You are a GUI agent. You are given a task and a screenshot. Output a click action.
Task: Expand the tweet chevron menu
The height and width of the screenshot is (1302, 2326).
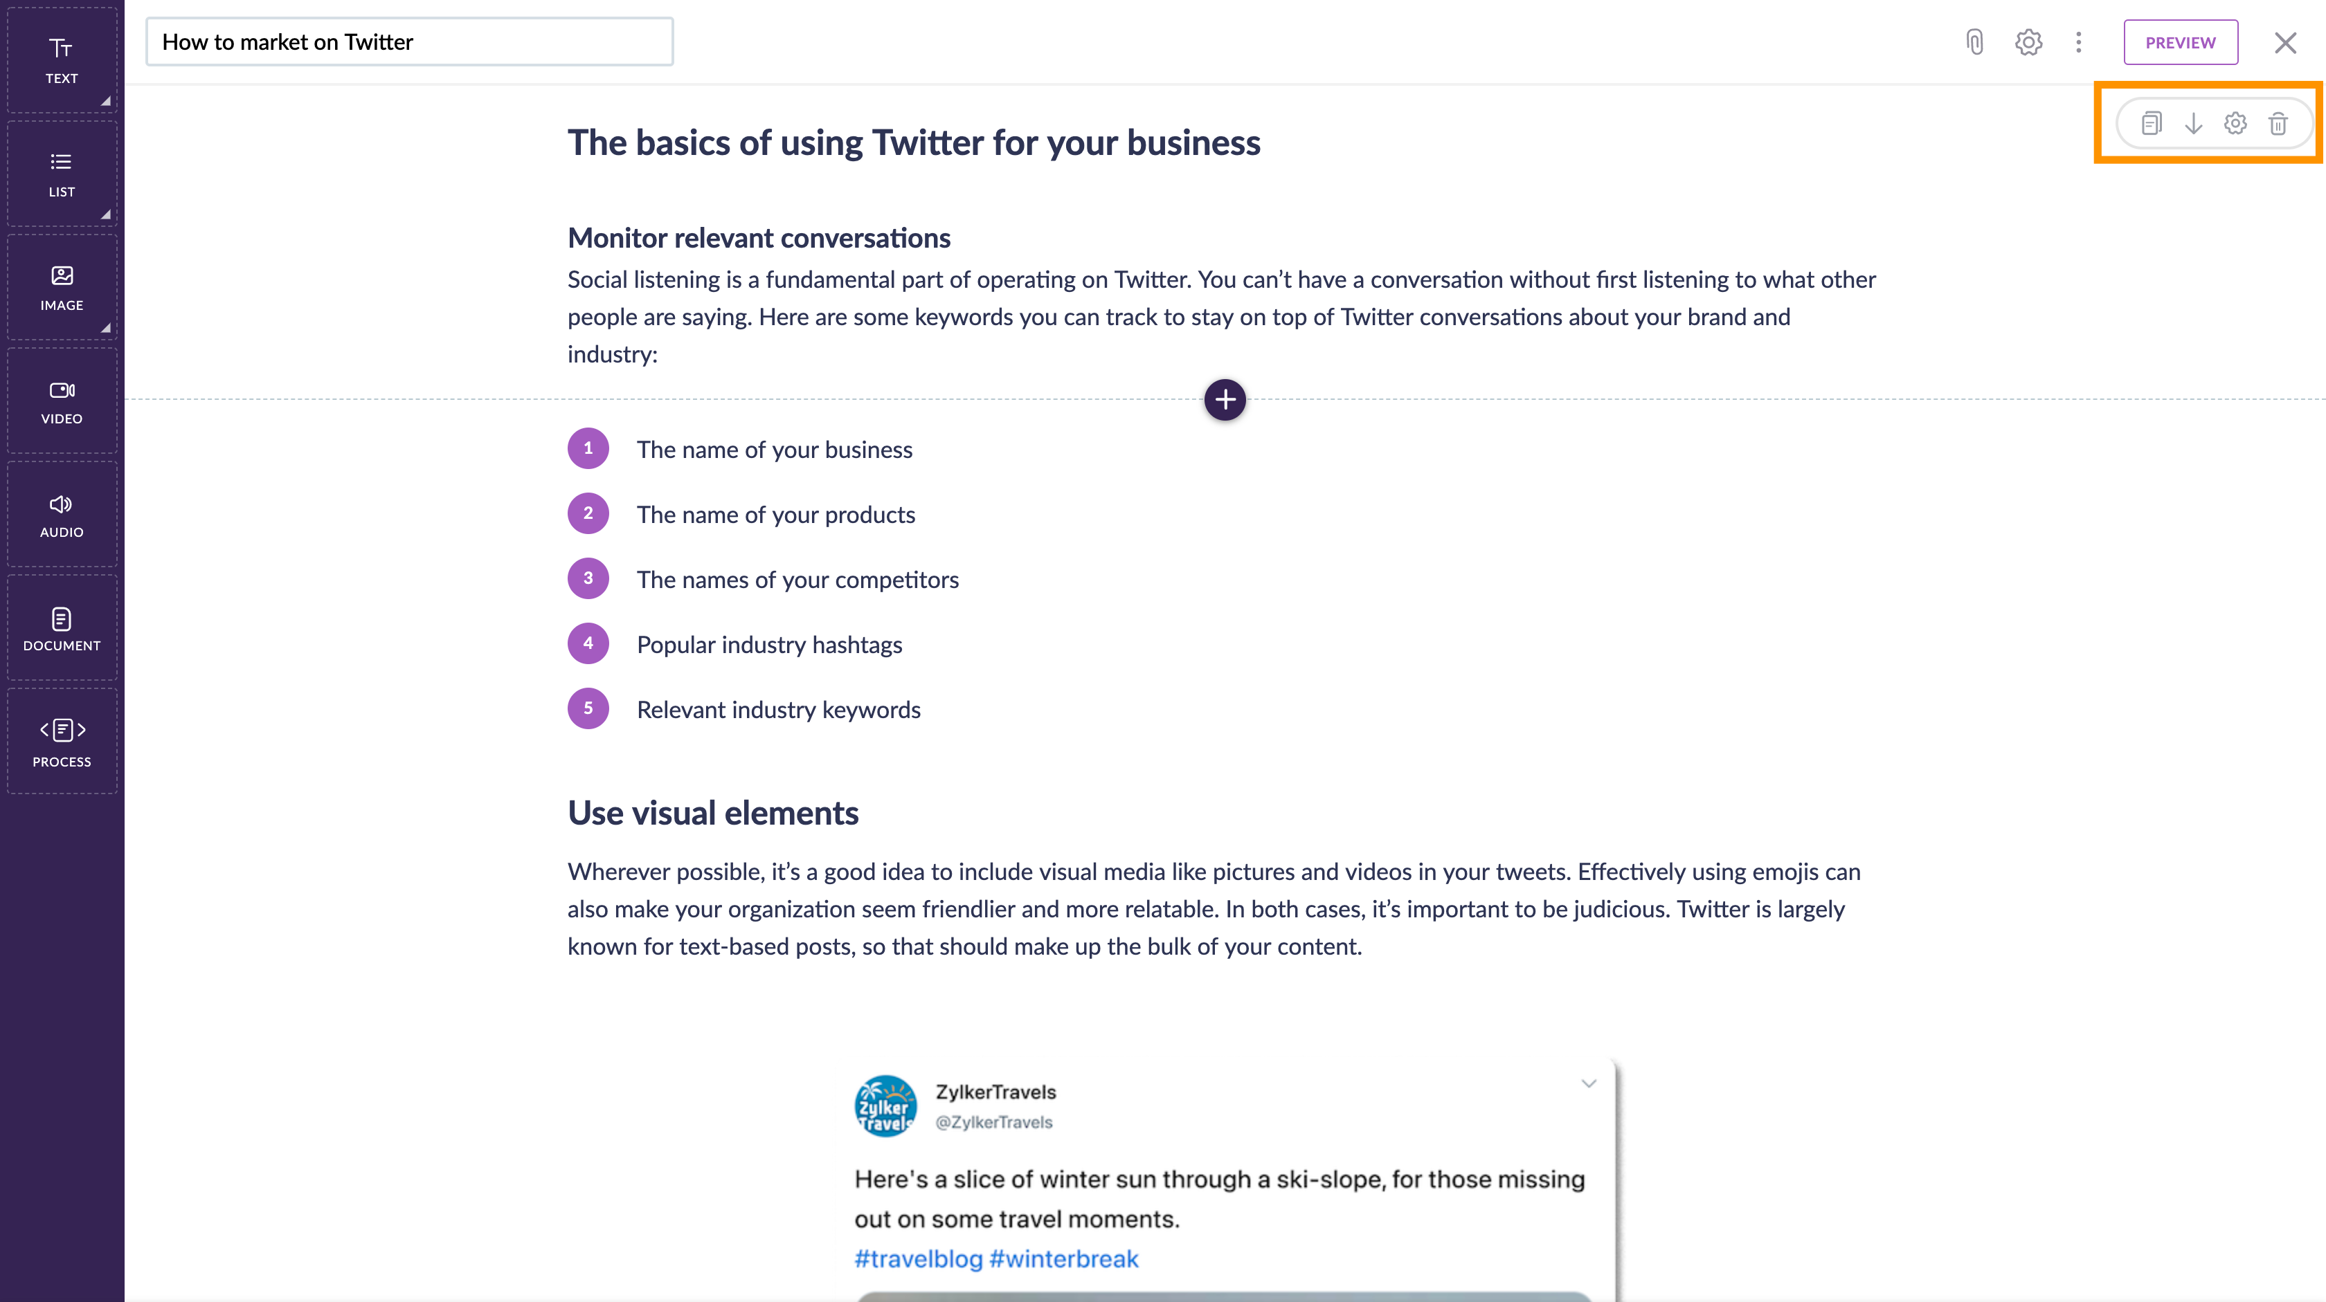[x=1588, y=1083]
